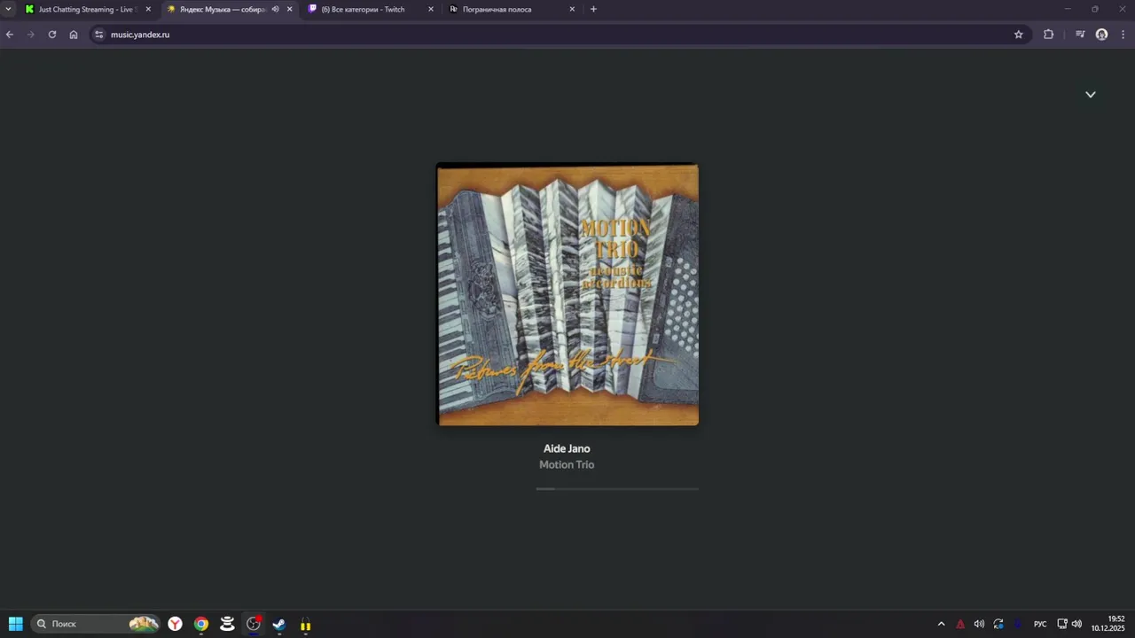The width and height of the screenshot is (1135, 638).
Task: Open the yellow padlock taskbar app
Action: 305,624
